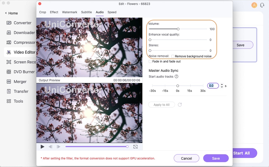Click the playback progress bar

coord(97,147)
